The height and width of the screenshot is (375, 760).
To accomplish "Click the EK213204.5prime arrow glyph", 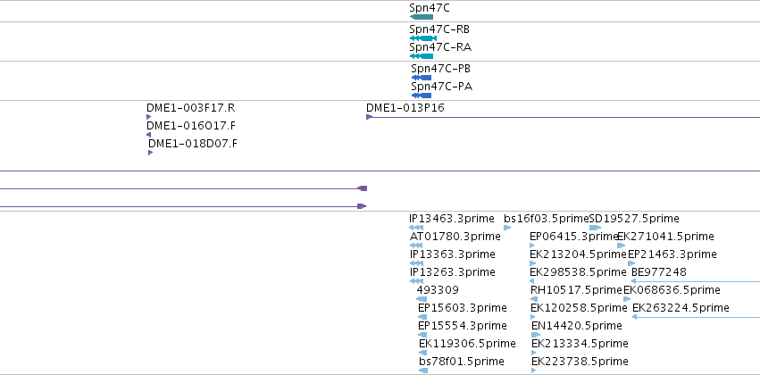I will pyautogui.click(x=533, y=263).
